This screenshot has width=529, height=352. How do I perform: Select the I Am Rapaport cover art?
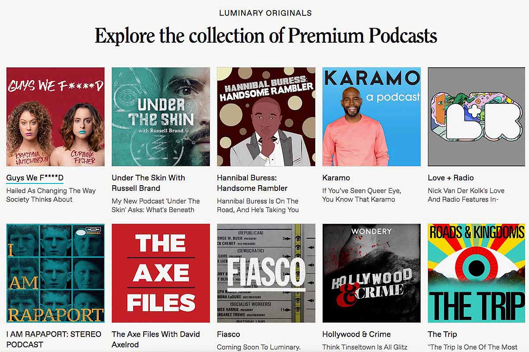(x=56, y=273)
